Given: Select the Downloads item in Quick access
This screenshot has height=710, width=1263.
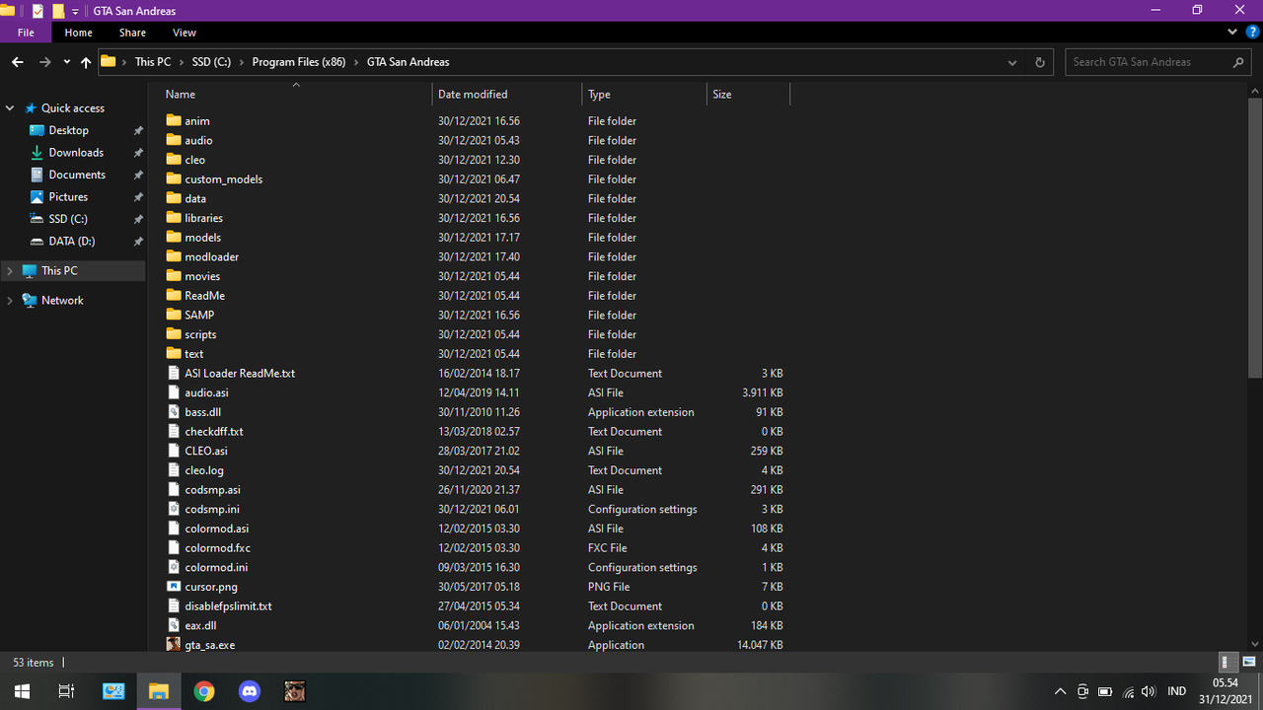Looking at the screenshot, I should tap(76, 153).
